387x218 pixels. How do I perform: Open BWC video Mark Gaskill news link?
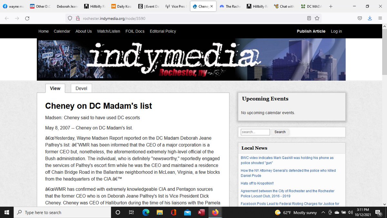coord(287,160)
